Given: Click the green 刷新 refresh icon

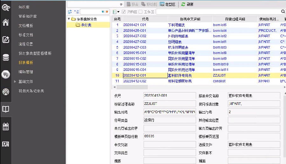Looking at the screenshot, I should pyautogui.click(x=183, y=4).
